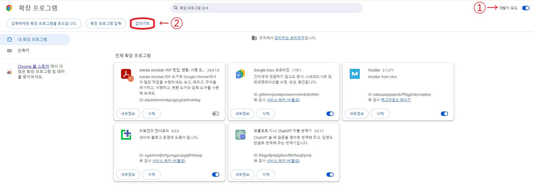Click the MozBar extension icon

355,74
